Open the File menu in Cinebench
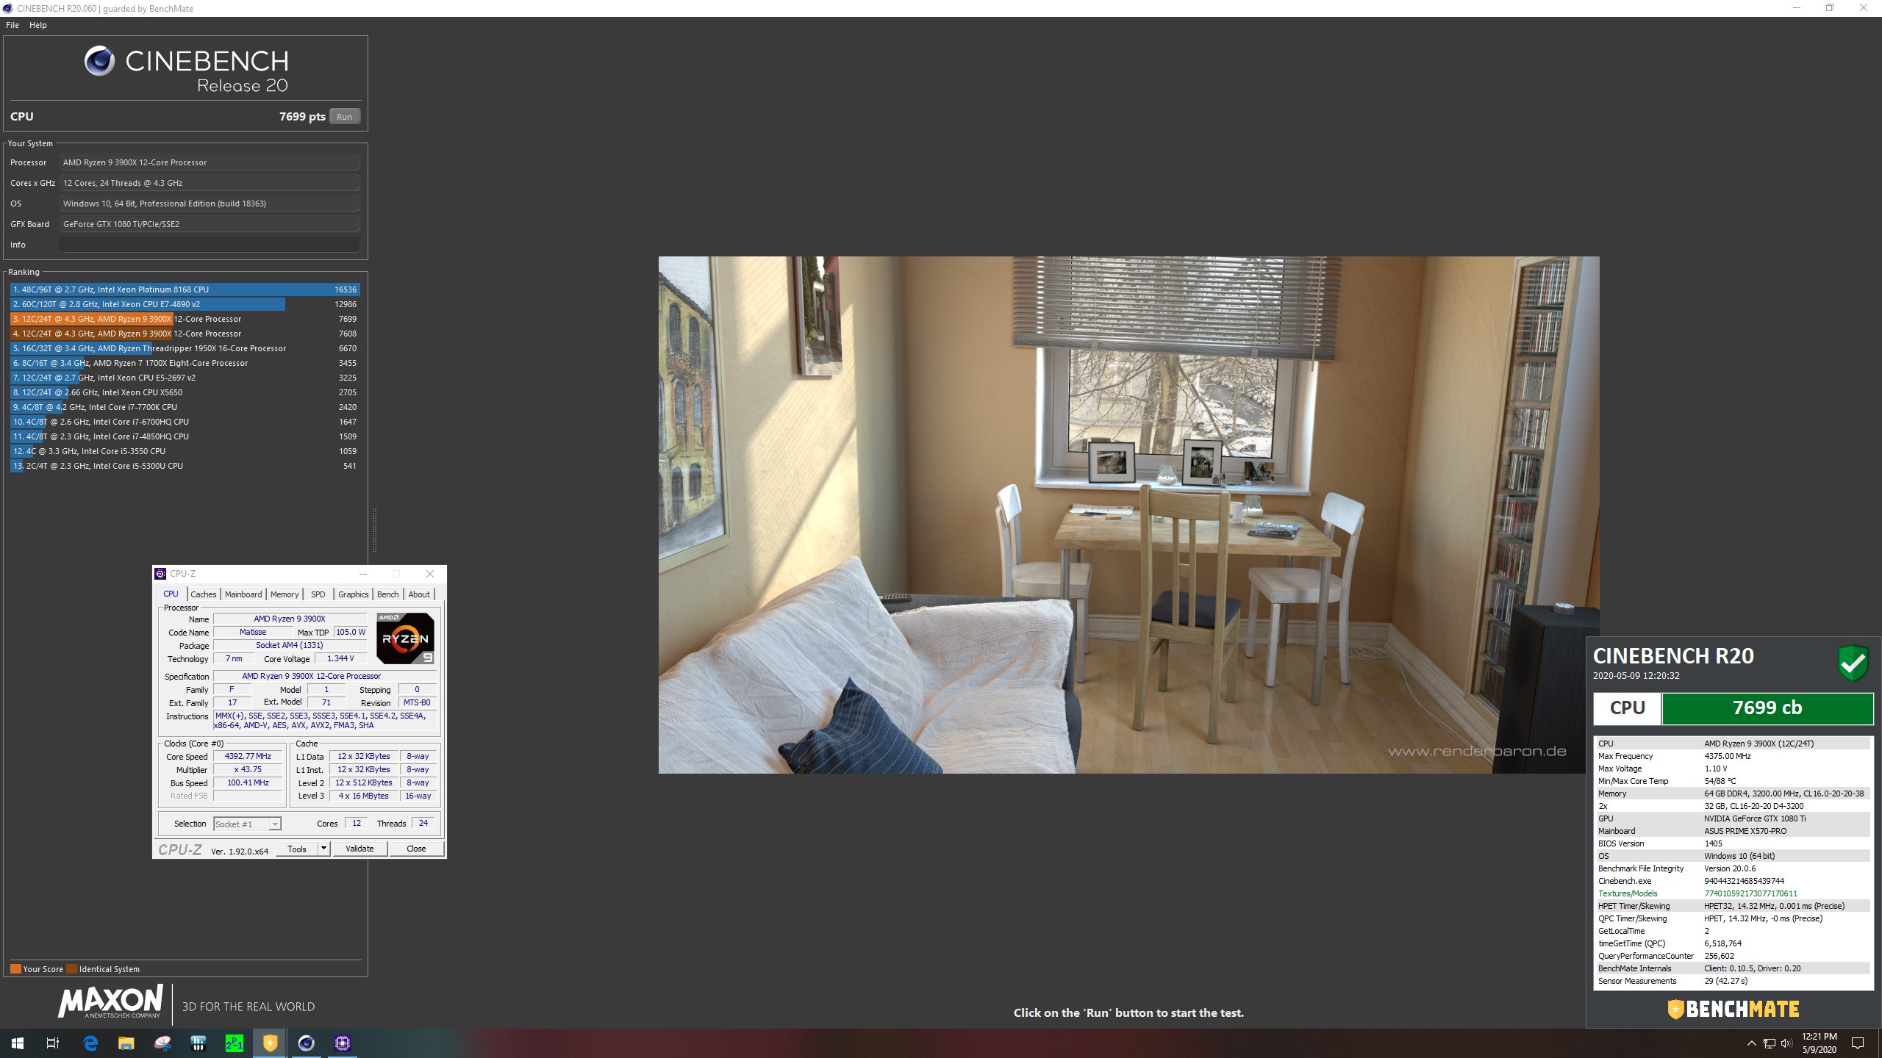The height and width of the screenshot is (1058, 1882). tap(12, 25)
